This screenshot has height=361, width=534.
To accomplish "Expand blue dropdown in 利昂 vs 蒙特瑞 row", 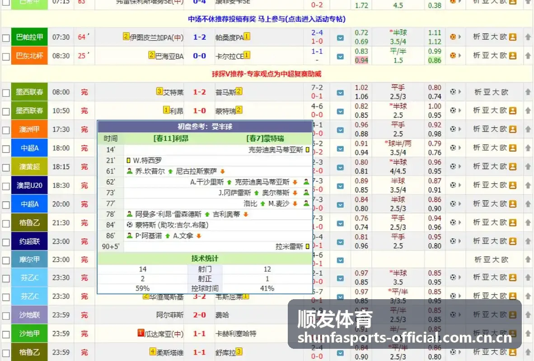I will pos(340,111).
